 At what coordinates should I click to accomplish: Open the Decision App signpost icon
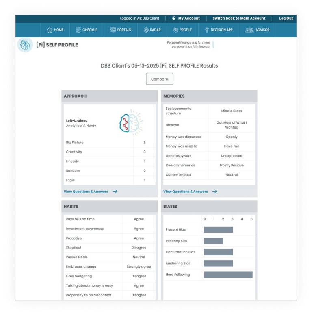click(x=207, y=30)
